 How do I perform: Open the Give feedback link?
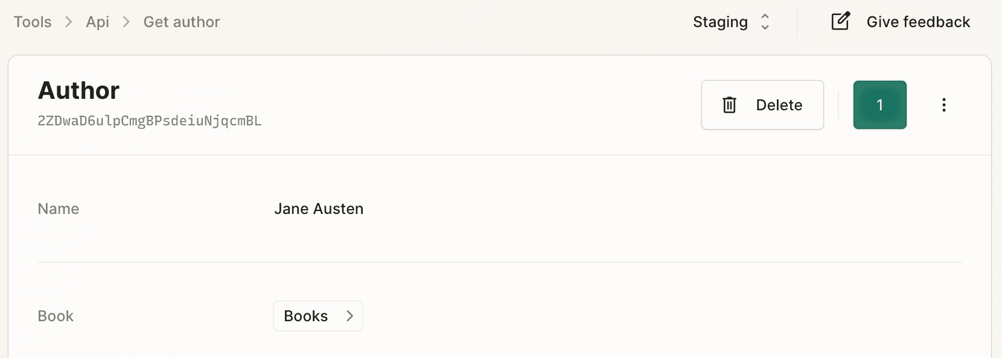coord(901,22)
